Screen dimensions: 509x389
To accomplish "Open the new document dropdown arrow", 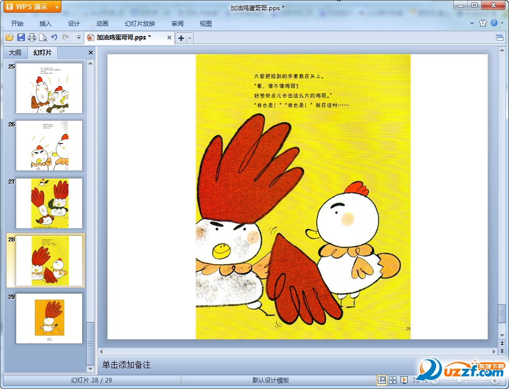I will [190, 39].
